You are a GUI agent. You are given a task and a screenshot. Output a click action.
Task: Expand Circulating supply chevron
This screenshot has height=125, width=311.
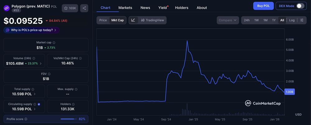pos(35,109)
